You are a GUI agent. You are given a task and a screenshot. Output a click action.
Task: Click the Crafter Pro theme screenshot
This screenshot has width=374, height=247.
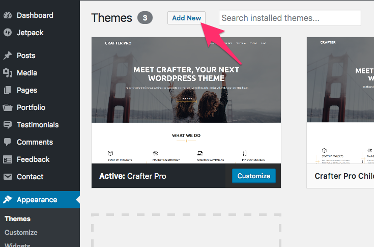(x=186, y=100)
